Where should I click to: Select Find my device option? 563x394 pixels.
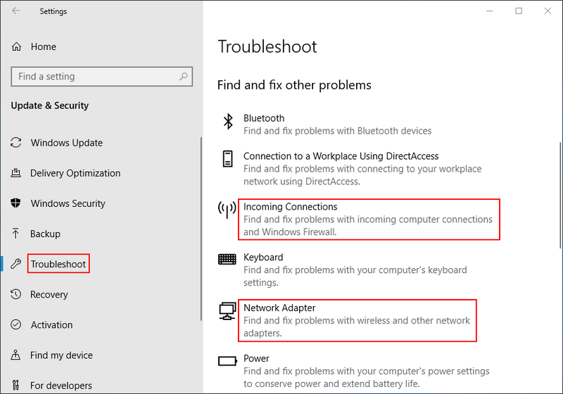coord(61,355)
